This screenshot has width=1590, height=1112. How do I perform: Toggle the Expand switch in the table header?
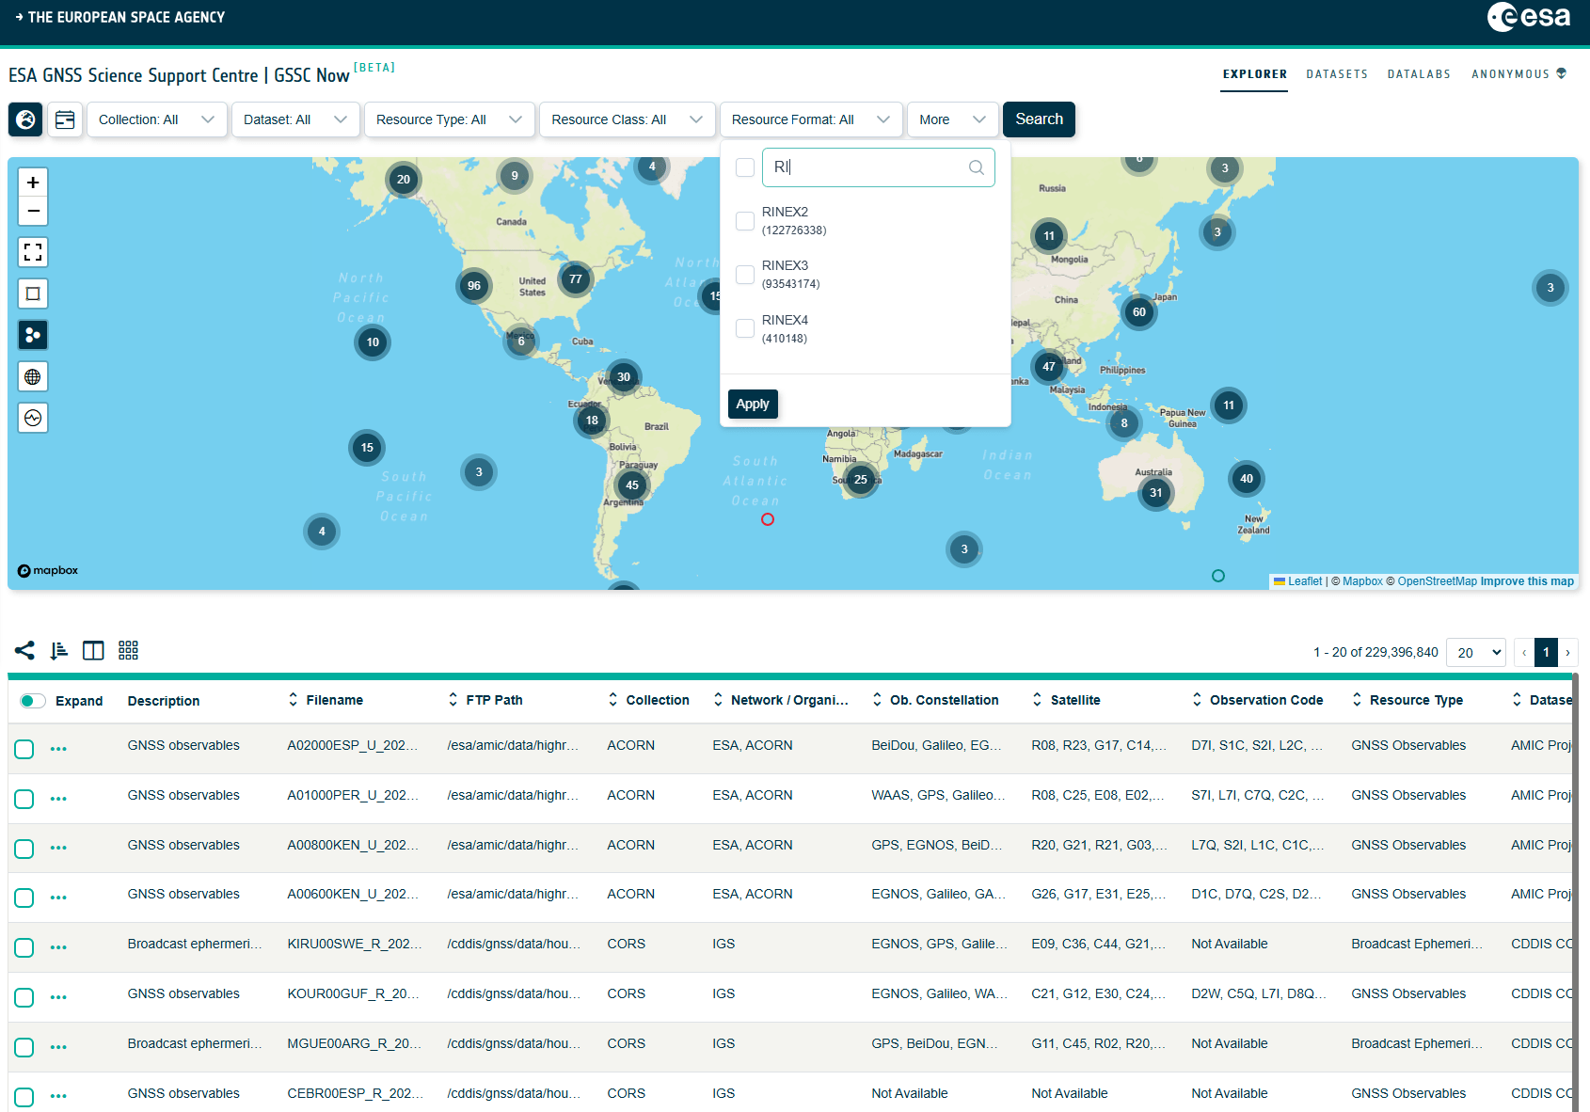(x=32, y=701)
